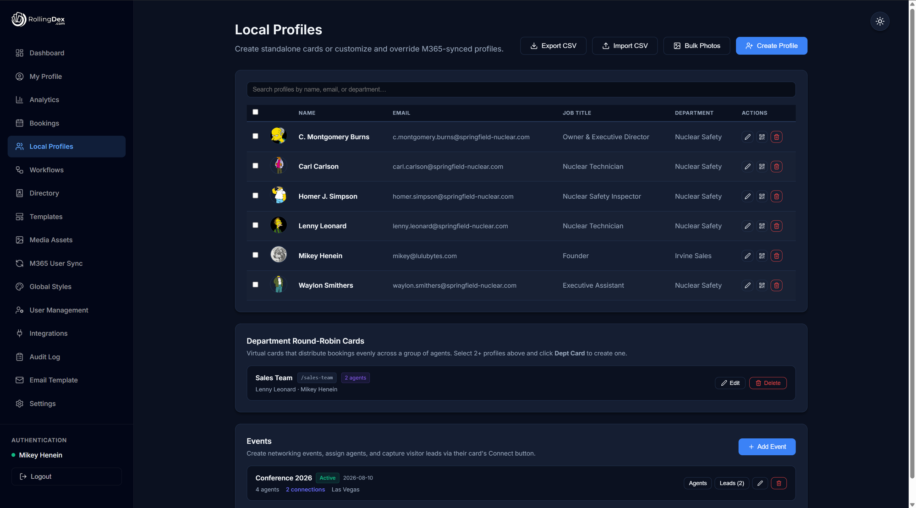916x508 pixels.
Task: Check the Carl Carlson row checkbox
Action: tap(255, 166)
